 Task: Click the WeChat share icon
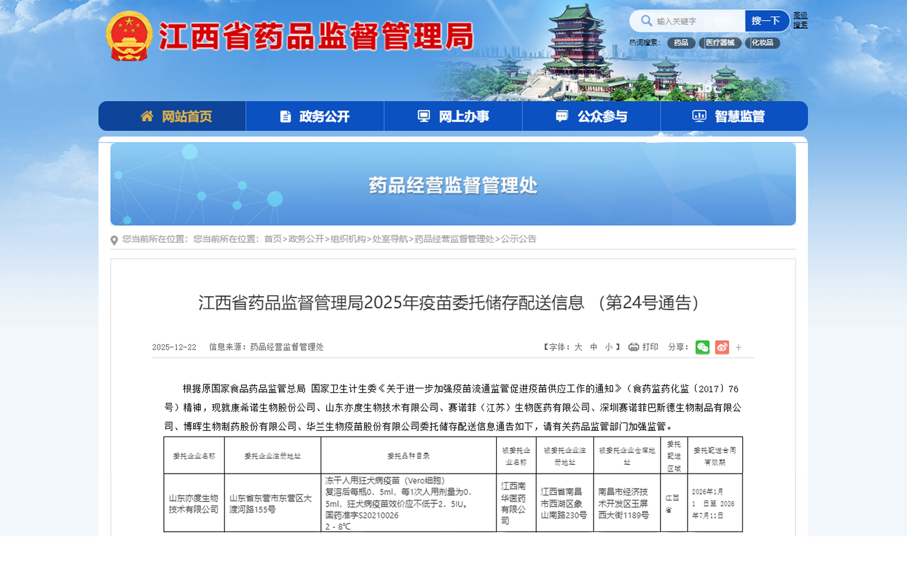[702, 347]
